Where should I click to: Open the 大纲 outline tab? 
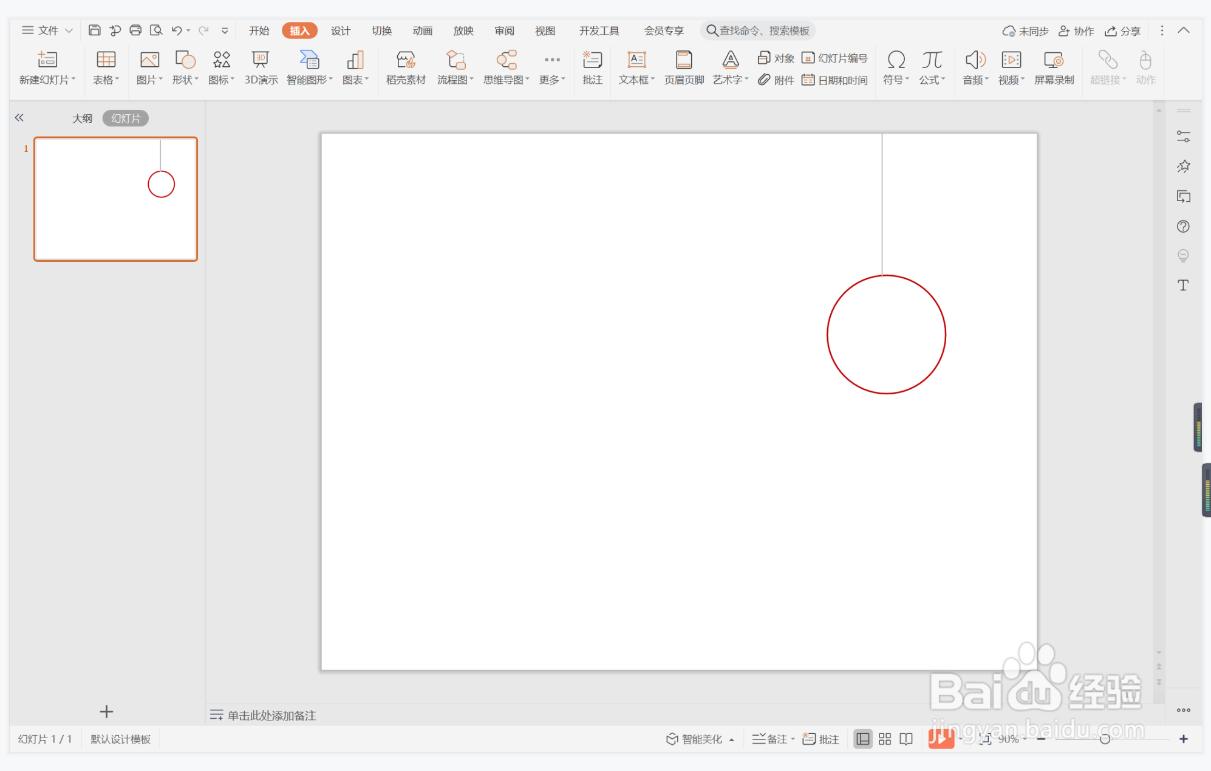[x=82, y=118]
